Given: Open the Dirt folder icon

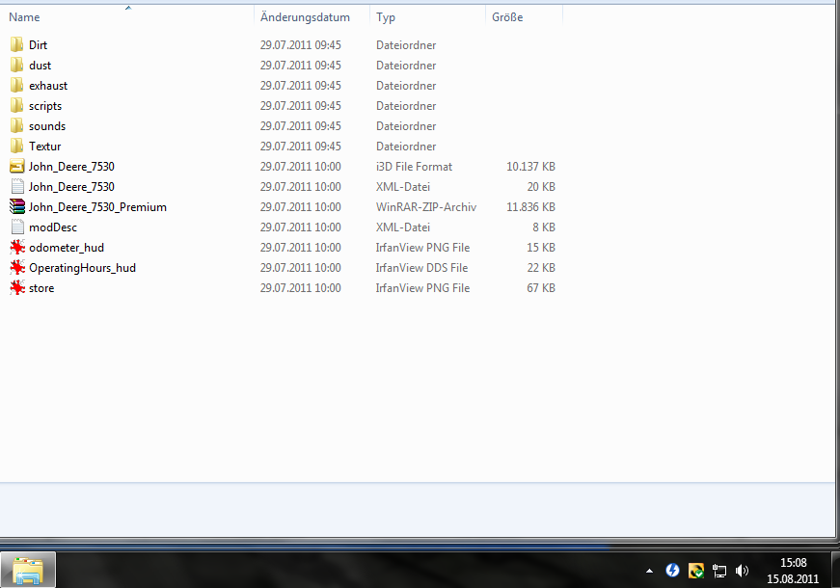Looking at the screenshot, I should pyautogui.click(x=16, y=45).
